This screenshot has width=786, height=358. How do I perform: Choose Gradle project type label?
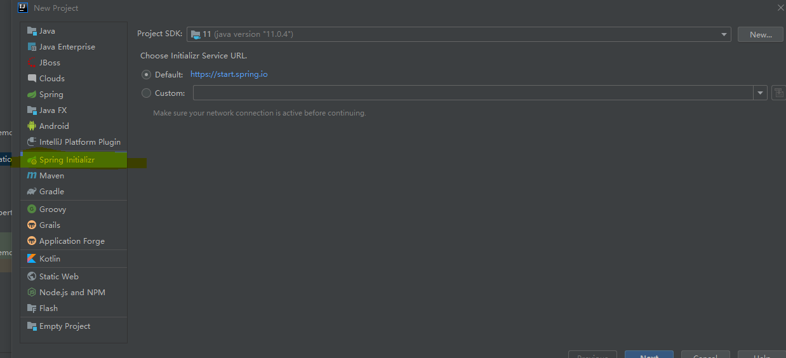(x=51, y=192)
